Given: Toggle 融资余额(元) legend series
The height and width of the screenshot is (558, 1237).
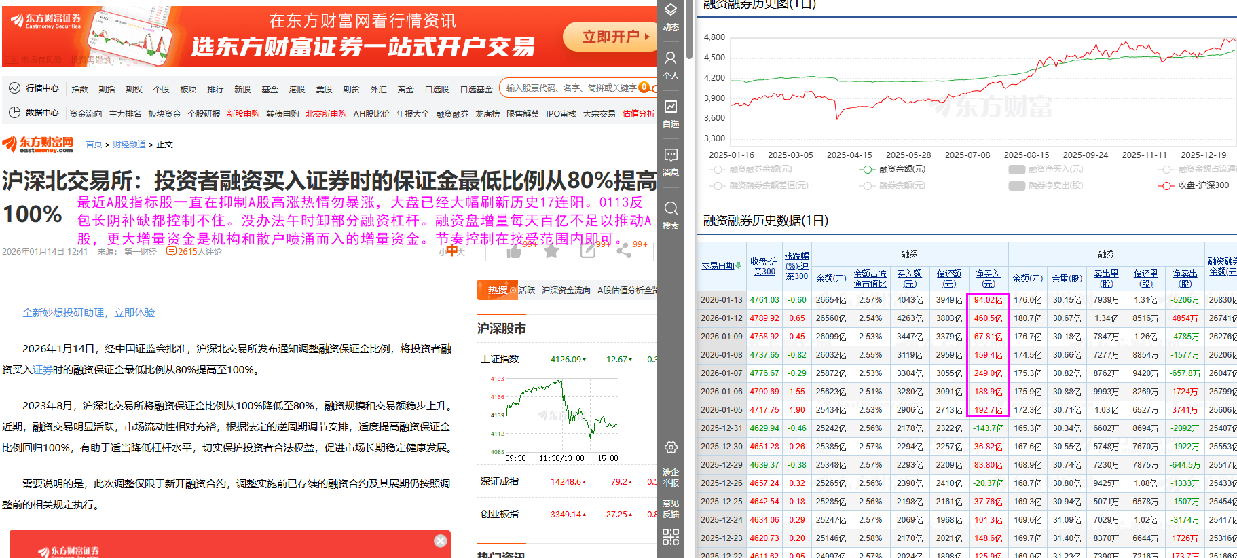Looking at the screenshot, I should pos(891,169).
